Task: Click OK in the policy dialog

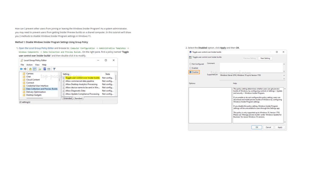Action: [257, 127]
